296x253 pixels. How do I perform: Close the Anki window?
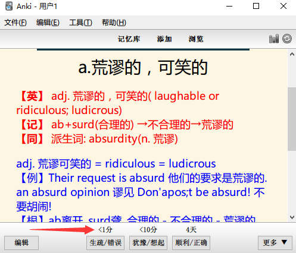(x=283, y=6)
